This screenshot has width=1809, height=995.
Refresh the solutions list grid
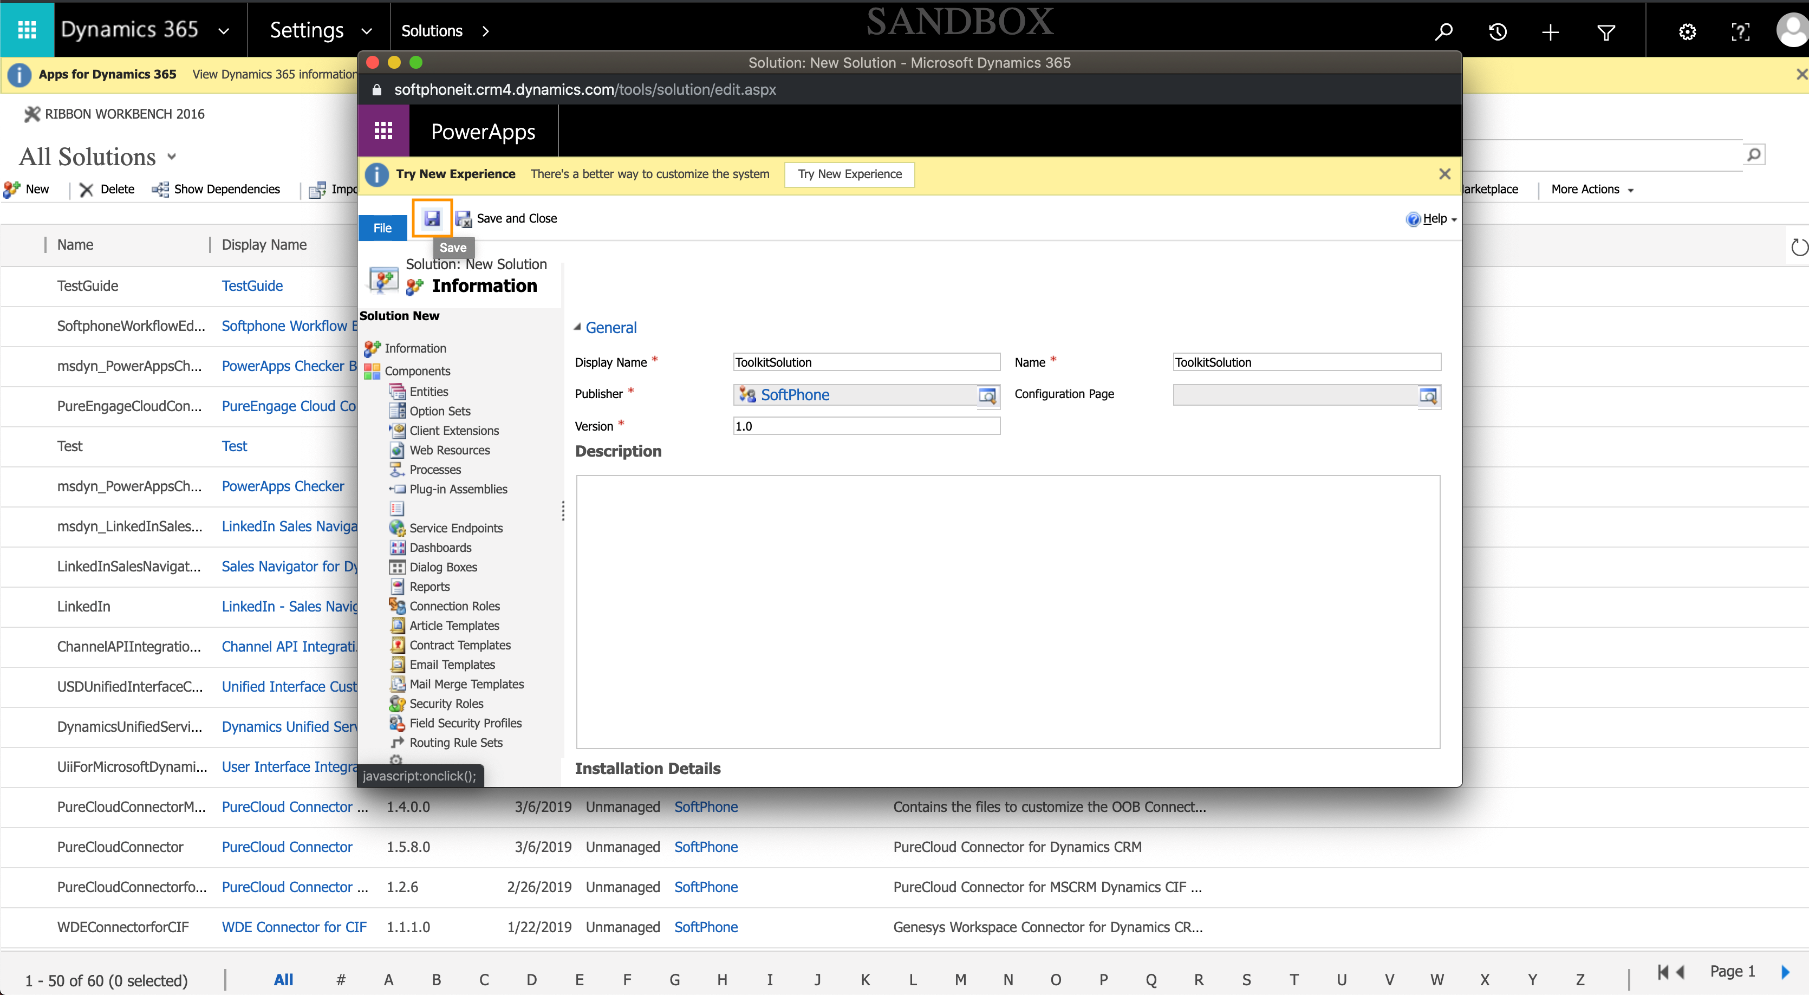[1799, 247]
